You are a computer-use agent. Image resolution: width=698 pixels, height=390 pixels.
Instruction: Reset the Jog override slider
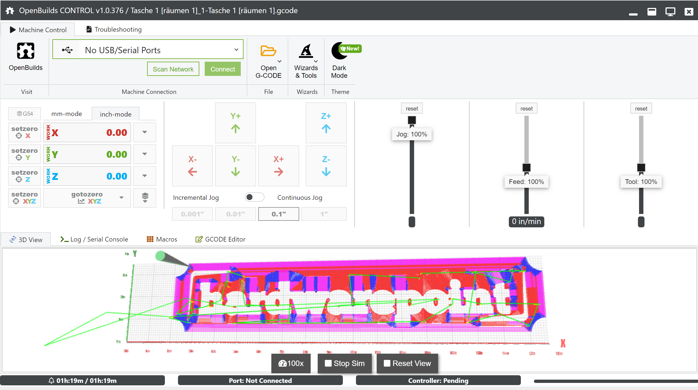coord(412,108)
